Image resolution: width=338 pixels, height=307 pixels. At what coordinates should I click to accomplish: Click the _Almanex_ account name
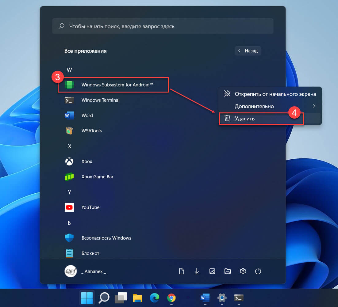pos(94,271)
